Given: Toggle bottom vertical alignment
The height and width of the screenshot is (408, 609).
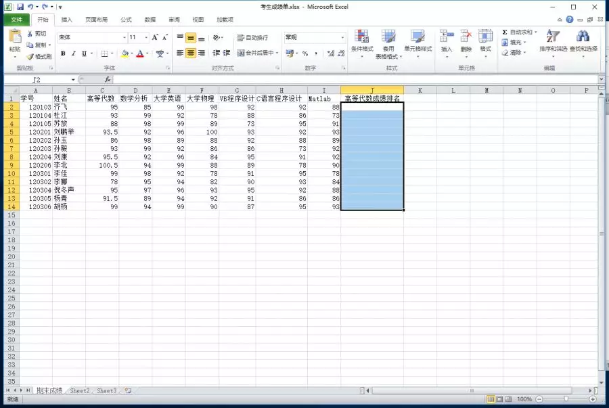Looking at the screenshot, I should pyautogui.click(x=201, y=38).
